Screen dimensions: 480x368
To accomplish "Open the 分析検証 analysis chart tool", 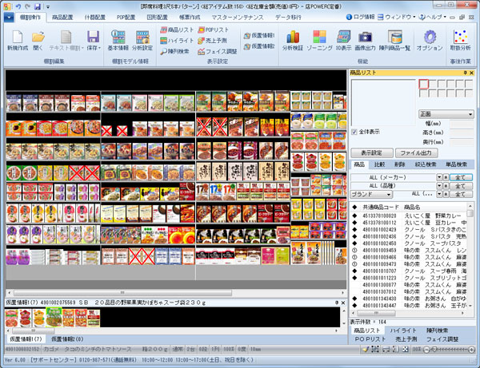I will point(293,40).
